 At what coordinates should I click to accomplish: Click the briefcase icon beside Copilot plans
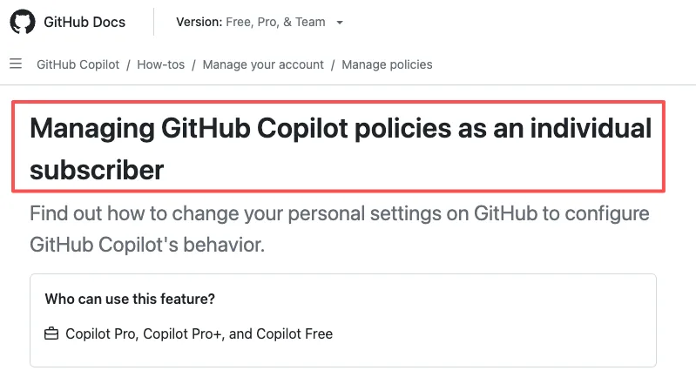tap(51, 333)
